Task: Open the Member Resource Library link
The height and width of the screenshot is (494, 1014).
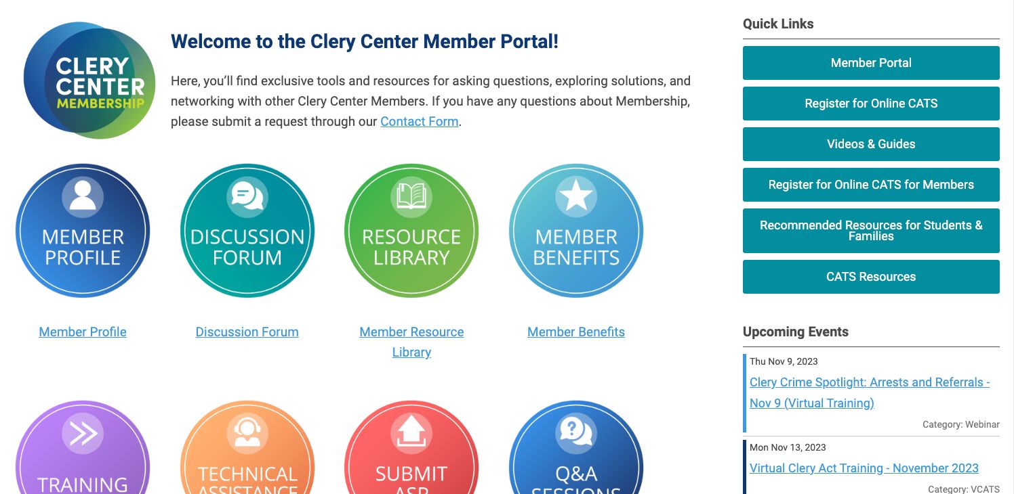Action: (x=411, y=342)
